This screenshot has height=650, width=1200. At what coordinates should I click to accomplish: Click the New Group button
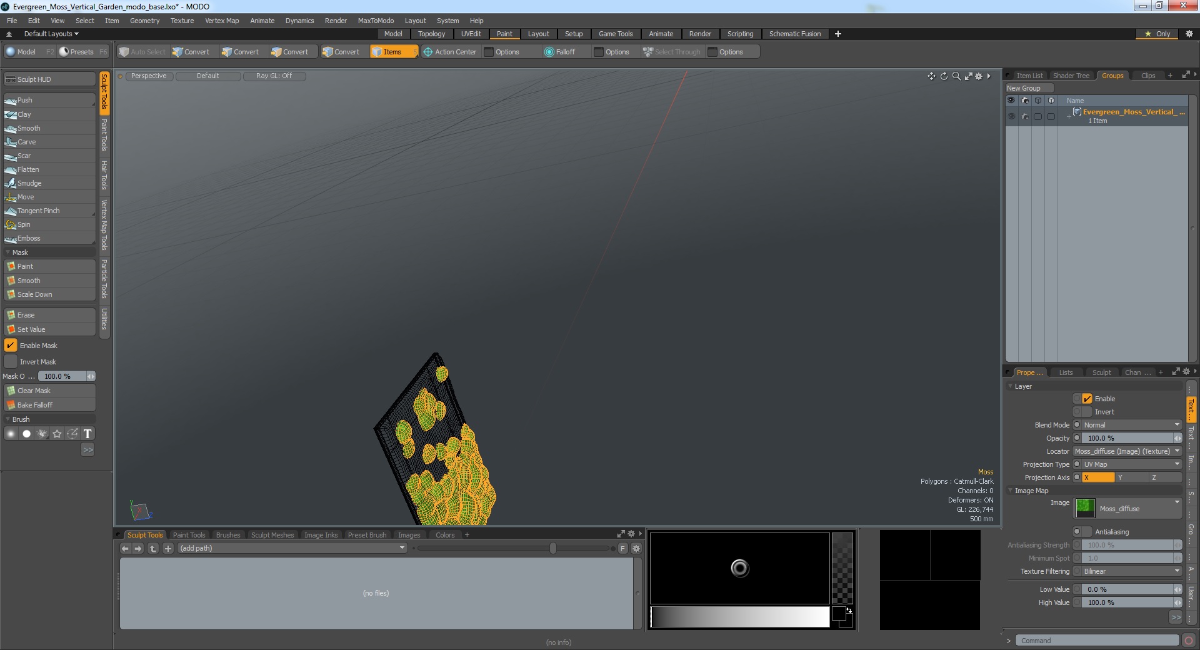1029,88
